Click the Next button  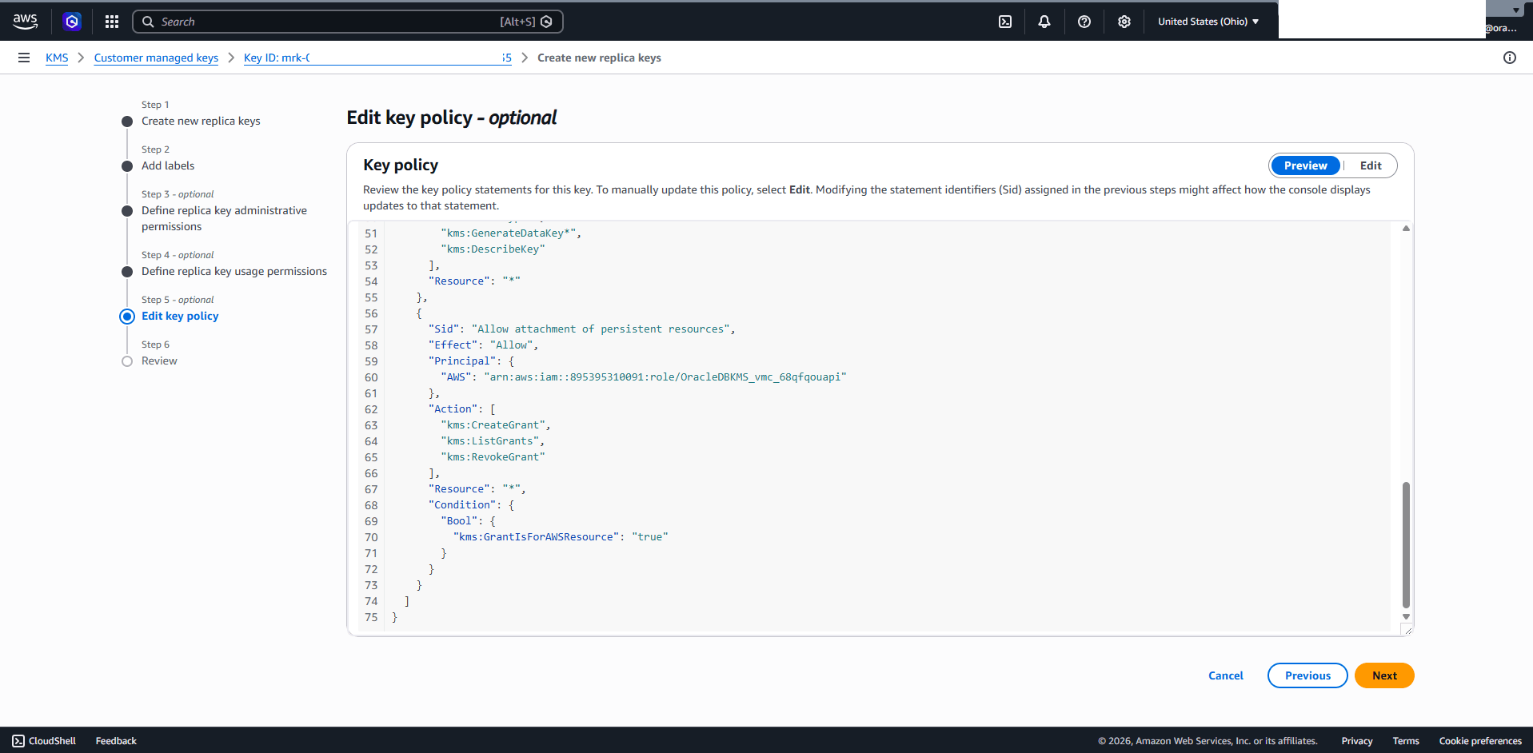(1383, 675)
